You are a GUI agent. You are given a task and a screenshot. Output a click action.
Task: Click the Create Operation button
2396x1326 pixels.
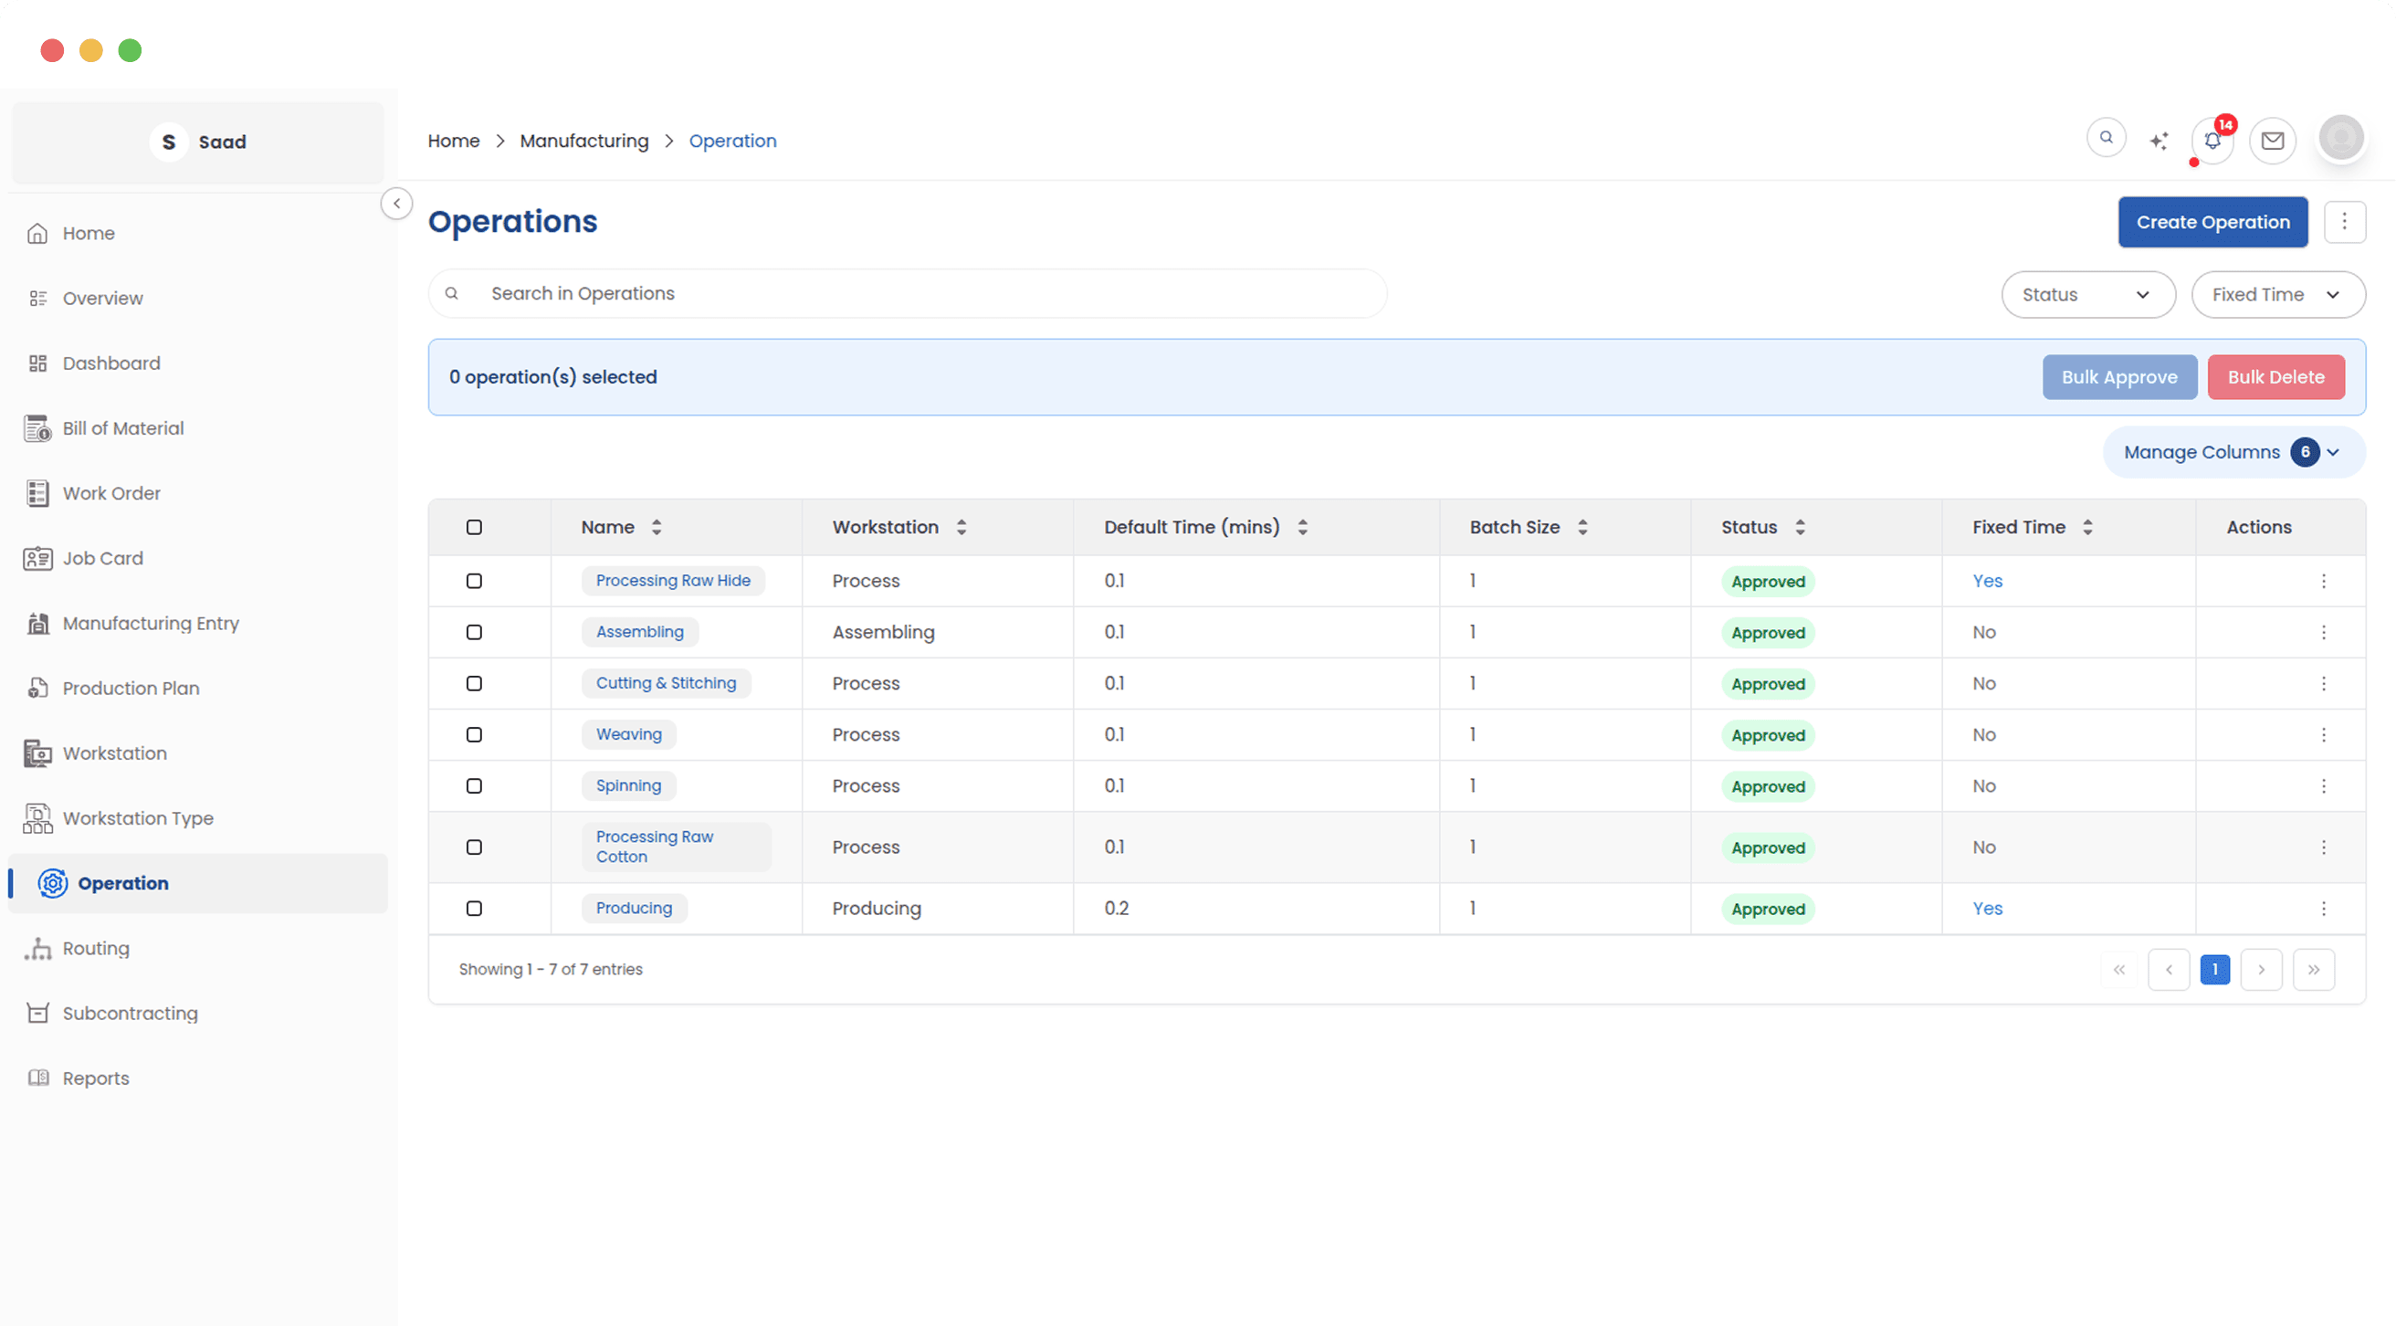(x=2212, y=222)
